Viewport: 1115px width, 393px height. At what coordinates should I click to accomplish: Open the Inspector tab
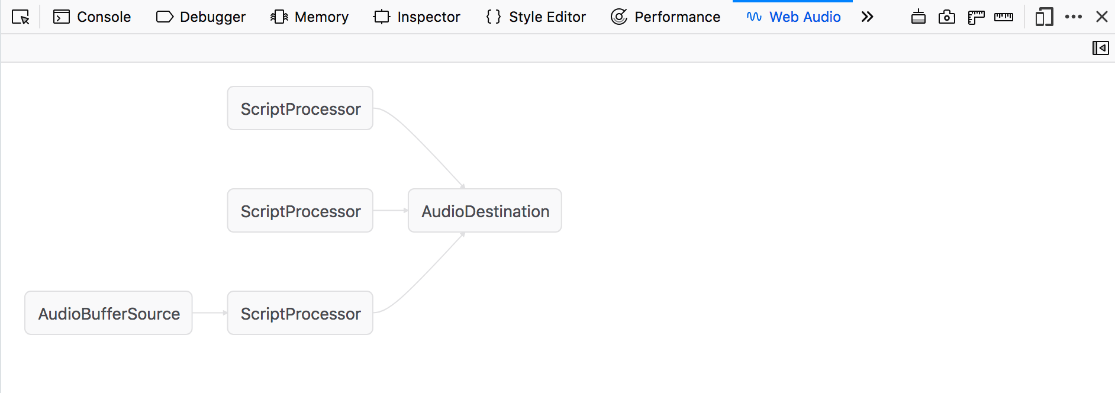click(417, 17)
